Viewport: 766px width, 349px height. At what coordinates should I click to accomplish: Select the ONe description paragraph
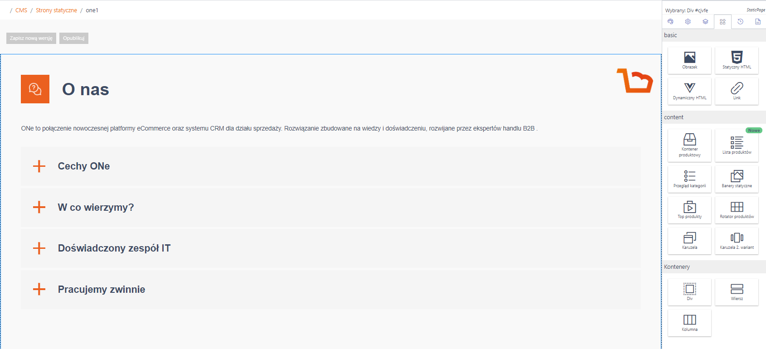[279, 128]
